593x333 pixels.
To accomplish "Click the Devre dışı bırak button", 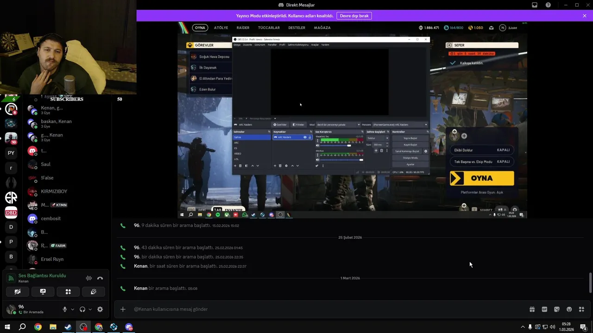I will 354,16.
